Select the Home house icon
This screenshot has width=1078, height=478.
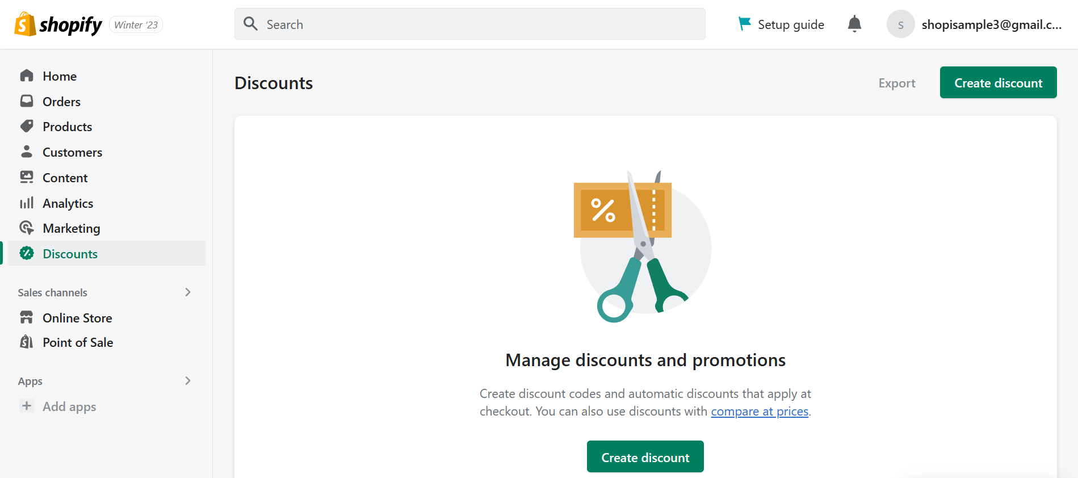27,76
